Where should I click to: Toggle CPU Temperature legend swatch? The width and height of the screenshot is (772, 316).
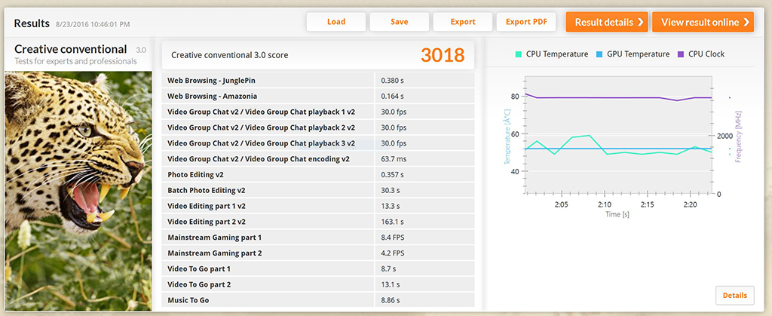coord(519,54)
